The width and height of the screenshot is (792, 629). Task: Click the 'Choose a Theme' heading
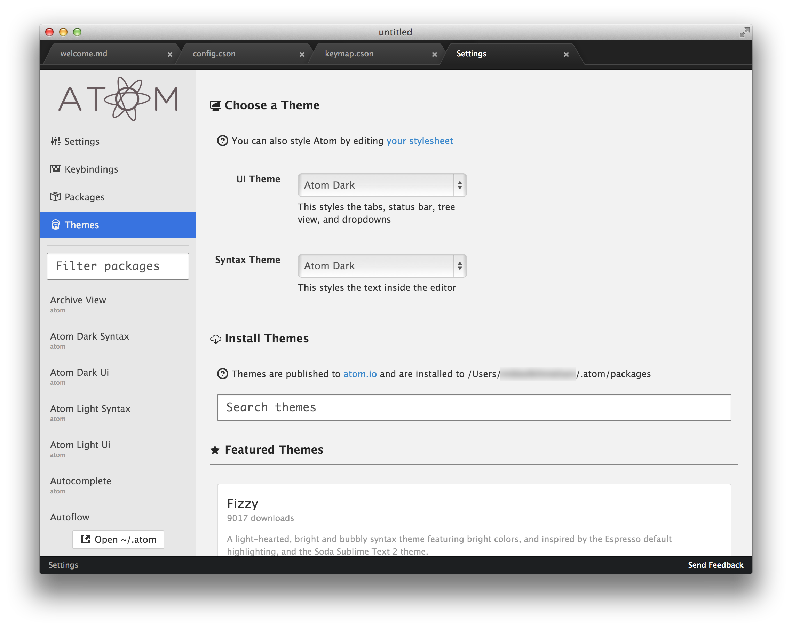pyautogui.click(x=272, y=105)
